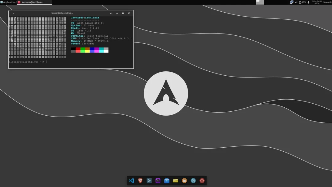Launch the Brave browser
The image size is (332, 187).
(x=140, y=181)
